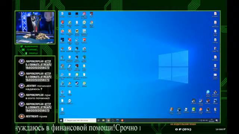Switch the input language indicator
The height and width of the screenshot is (134, 239).
point(207,120)
